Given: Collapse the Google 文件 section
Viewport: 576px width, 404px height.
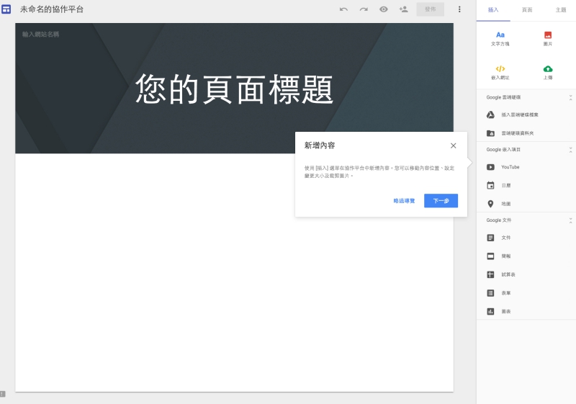Looking at the screenshot, I should (x=570, y=220).
